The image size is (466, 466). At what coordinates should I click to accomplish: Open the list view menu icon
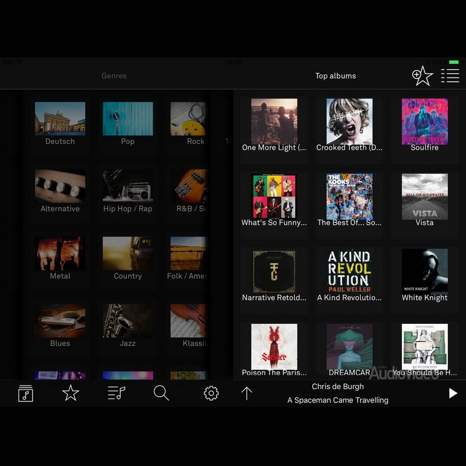450,76
